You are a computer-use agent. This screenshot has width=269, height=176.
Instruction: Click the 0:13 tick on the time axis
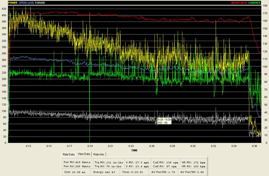tap(28, 146)
